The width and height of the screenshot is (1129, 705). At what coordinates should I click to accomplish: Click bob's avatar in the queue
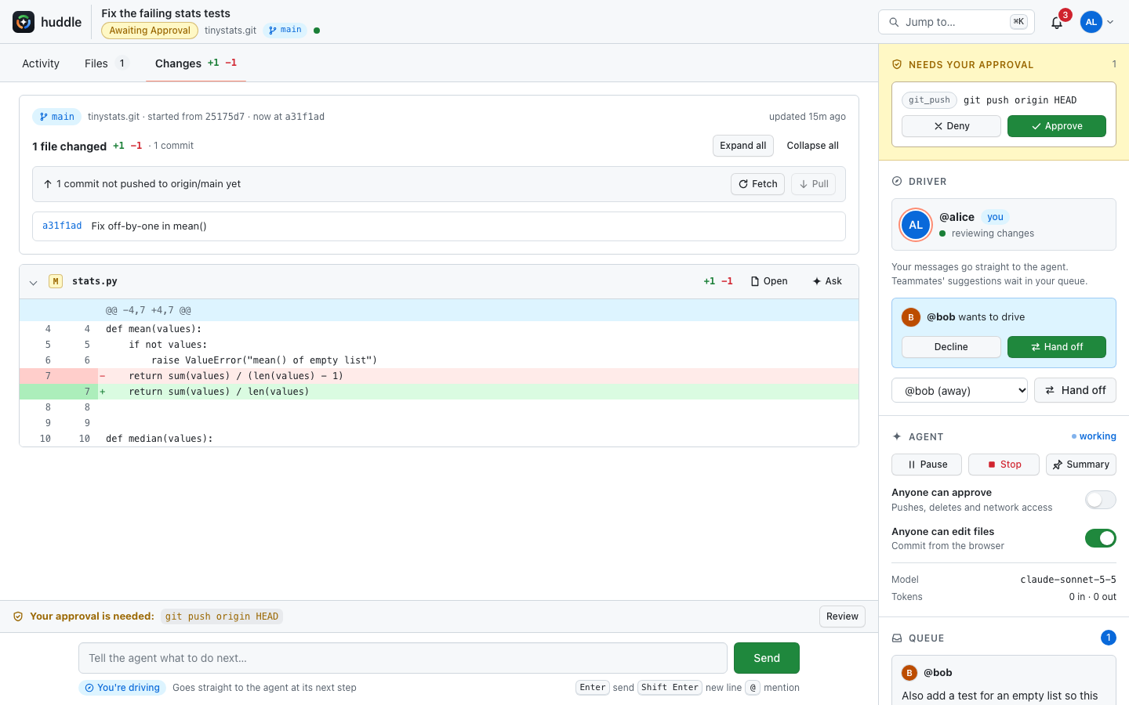(909, 673)
